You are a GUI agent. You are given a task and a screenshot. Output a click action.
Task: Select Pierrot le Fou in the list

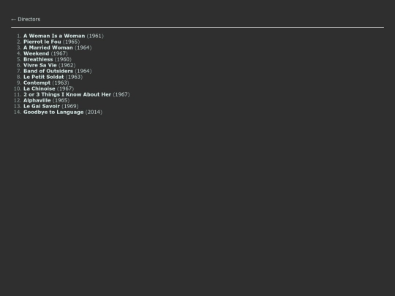coord(42,42)
